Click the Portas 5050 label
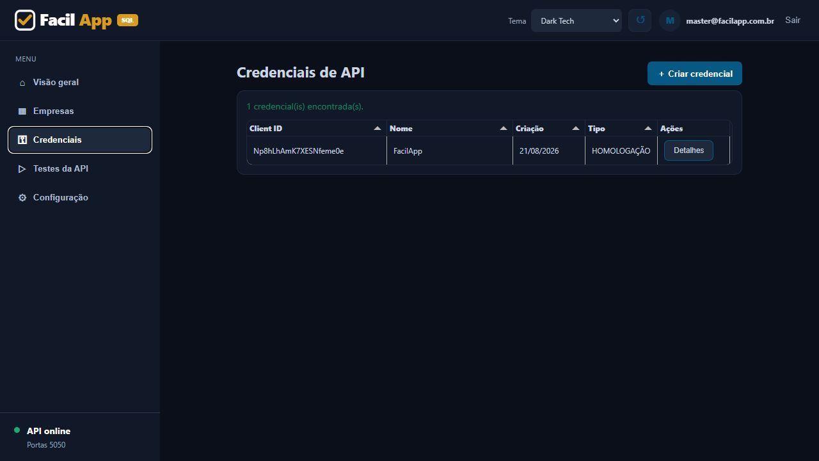 [46, 445]
